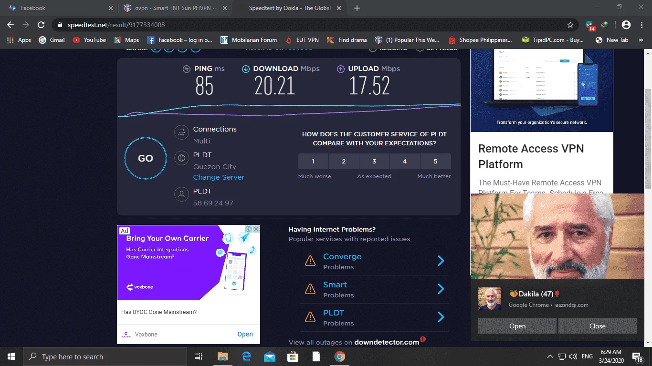Rate PLDT customer service 4

pyautogui.click(x=405, y=162)
